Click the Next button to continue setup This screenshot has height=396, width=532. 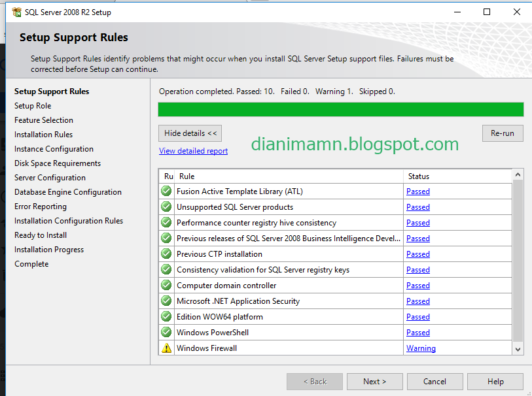(x=374, y=381)
